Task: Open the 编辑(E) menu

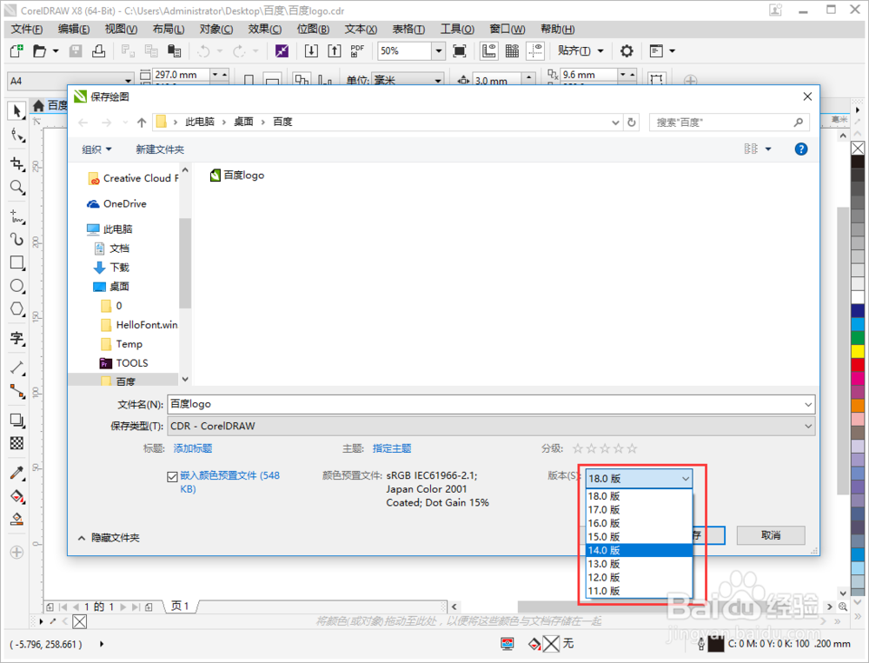Action: [x=74, y=30]
